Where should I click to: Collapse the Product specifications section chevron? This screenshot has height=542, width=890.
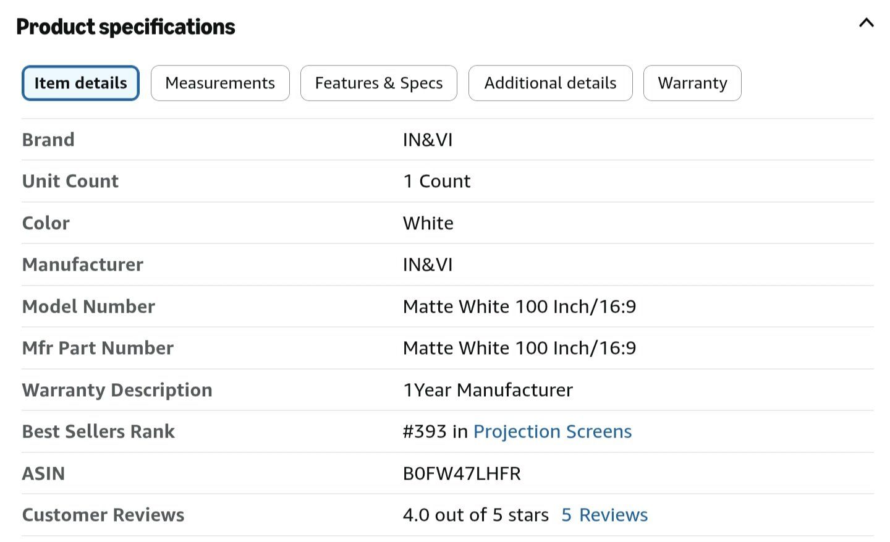866,23
